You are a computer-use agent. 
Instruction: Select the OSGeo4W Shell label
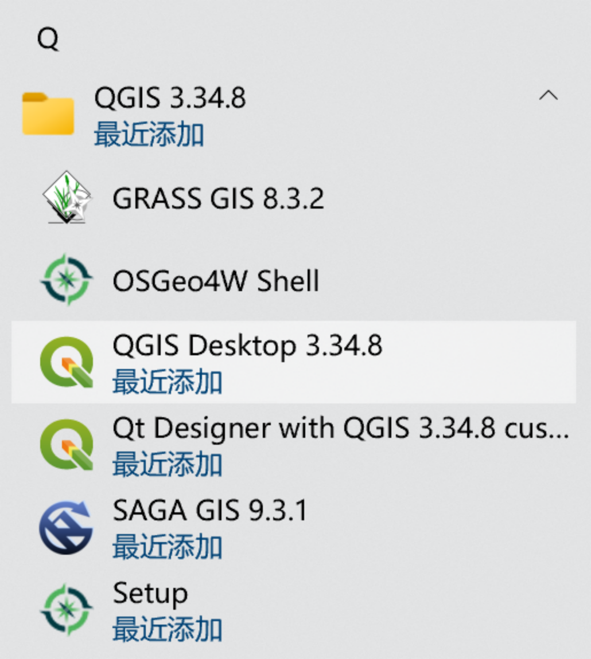coord(216,280)
